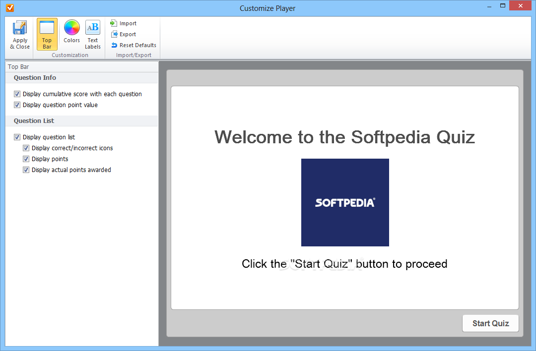Viewport: 536px width, 351px height.
Task: Toggle Display cumulative score with each question
Action: point(17,94)
